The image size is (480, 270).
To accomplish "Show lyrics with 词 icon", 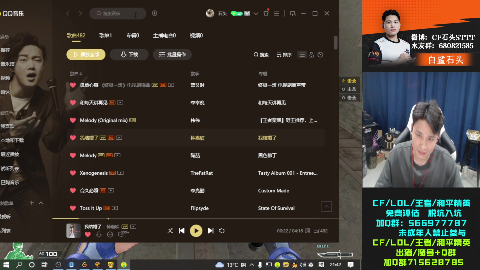I will click(307, 231).
